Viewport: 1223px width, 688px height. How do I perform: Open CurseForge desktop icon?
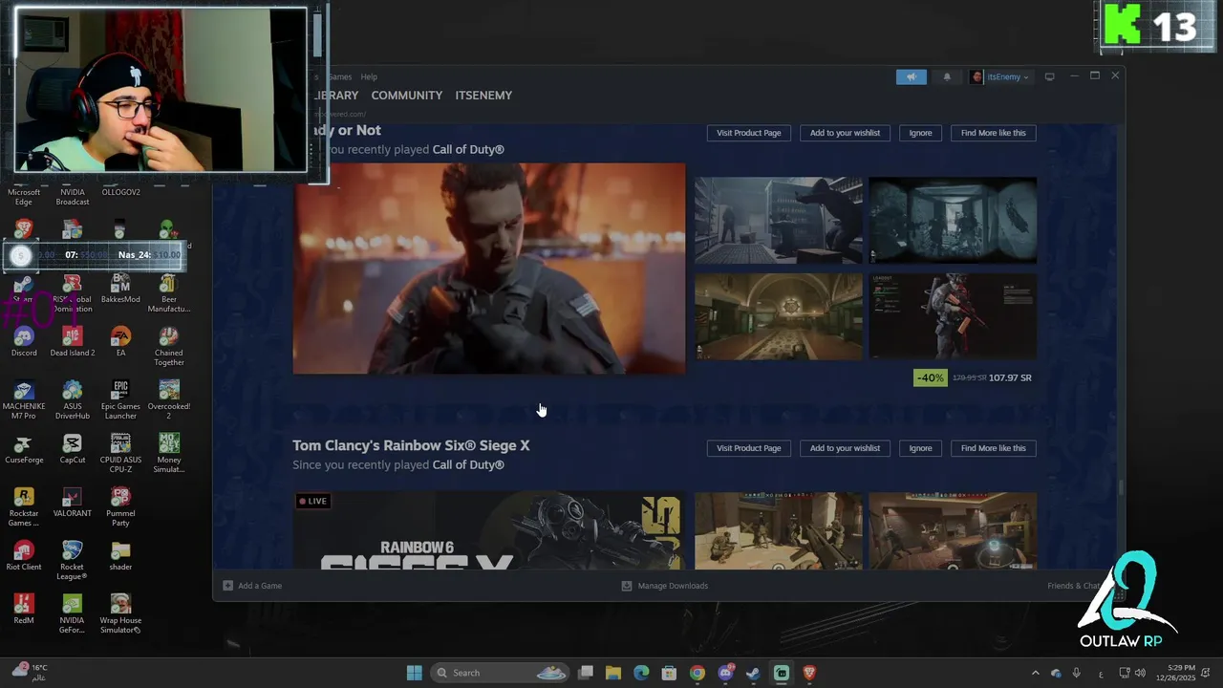[x=24, y=448]
